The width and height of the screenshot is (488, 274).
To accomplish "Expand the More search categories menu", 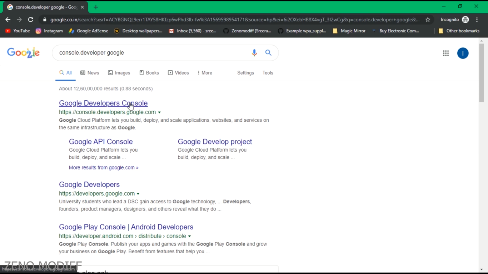I will click(205, 73).
